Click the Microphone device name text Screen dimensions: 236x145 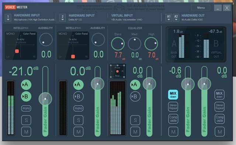pyautogui.click(x=34, y=19)
